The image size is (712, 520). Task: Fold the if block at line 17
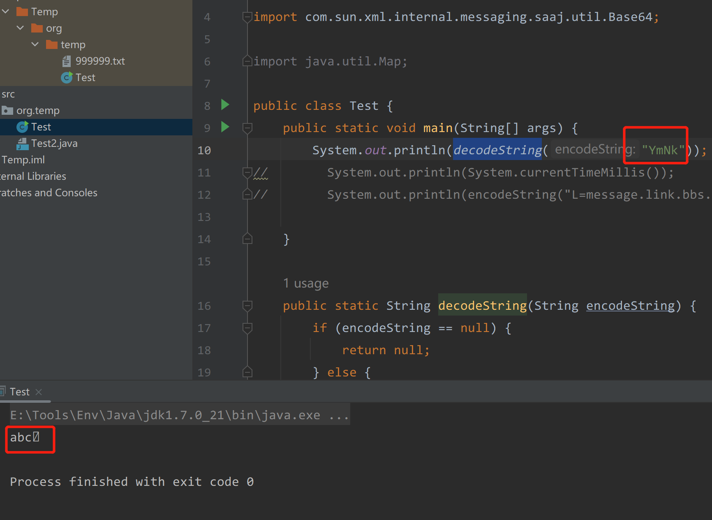[x=247, y=328]
